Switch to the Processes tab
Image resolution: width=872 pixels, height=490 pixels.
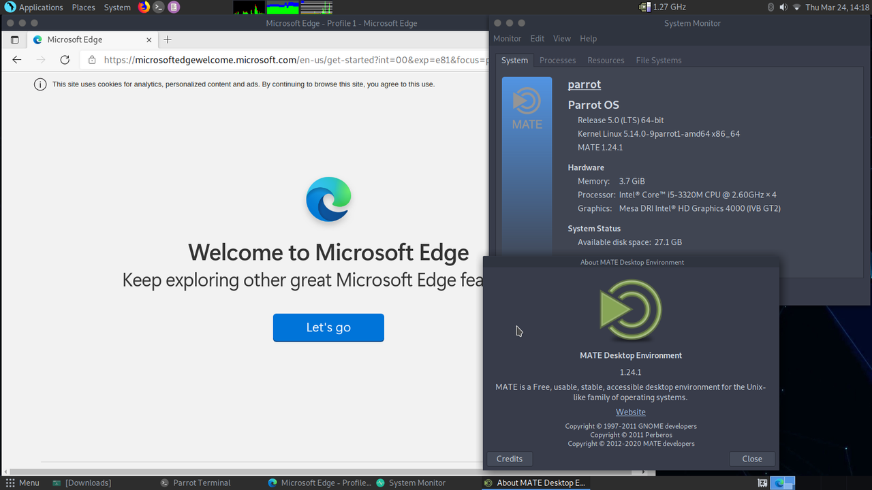point(557,61)
